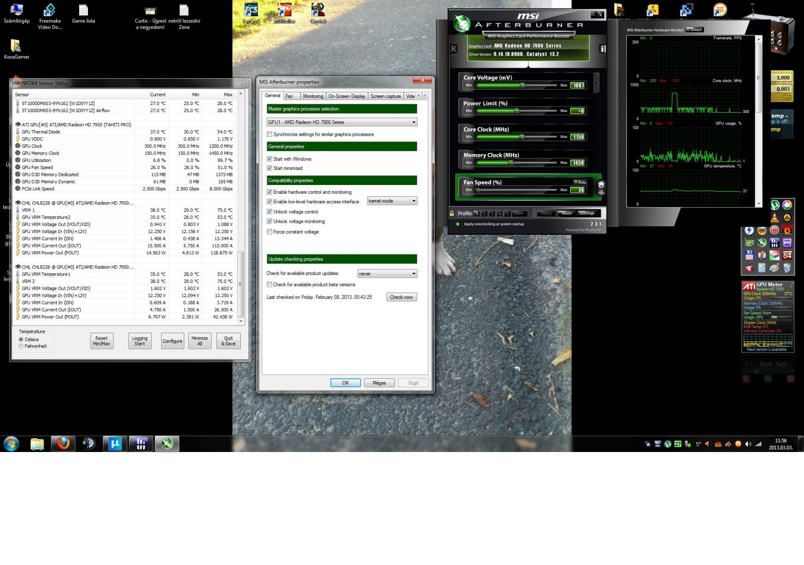804x565 pixels.
Task: Toggle Fan Speed Auto button
Action: point(580,182)
